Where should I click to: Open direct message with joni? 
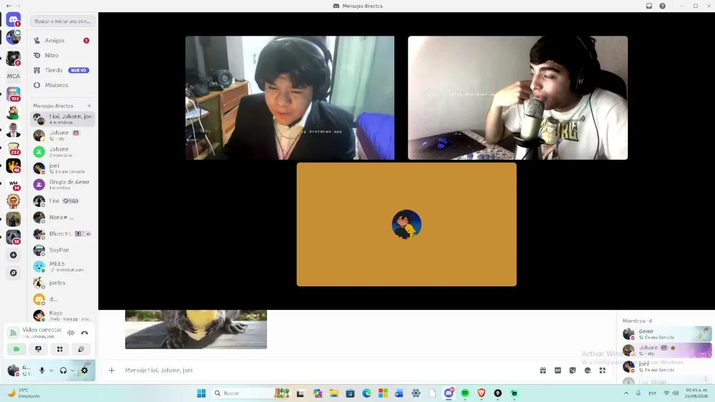coord(63,168)
